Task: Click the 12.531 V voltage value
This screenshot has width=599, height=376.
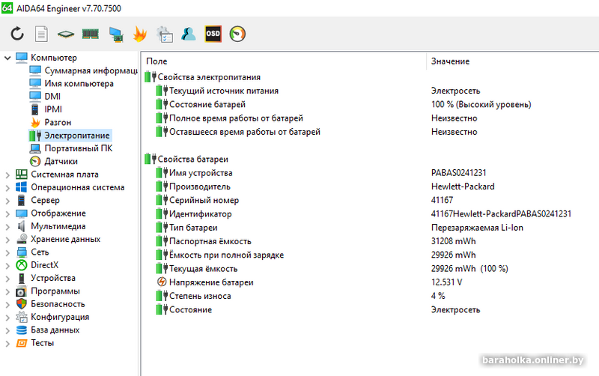Action: point(446,282)
